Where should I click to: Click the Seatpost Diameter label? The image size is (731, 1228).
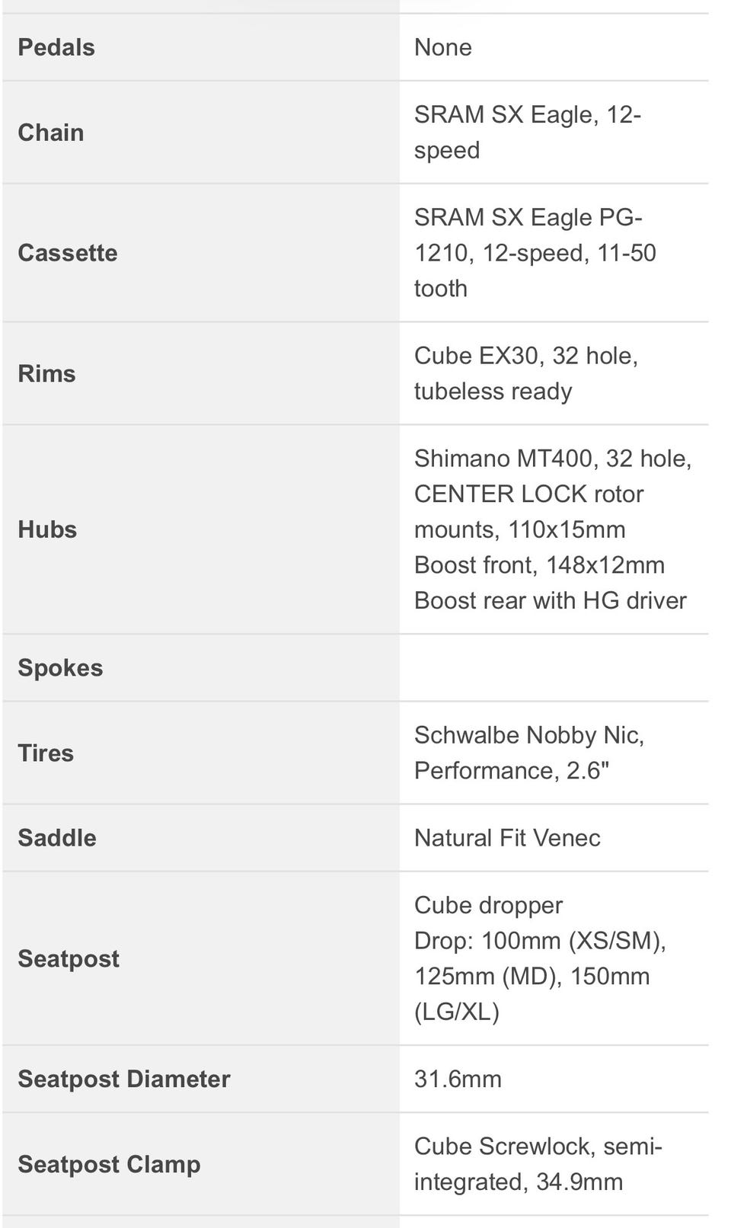[124, 1079]
